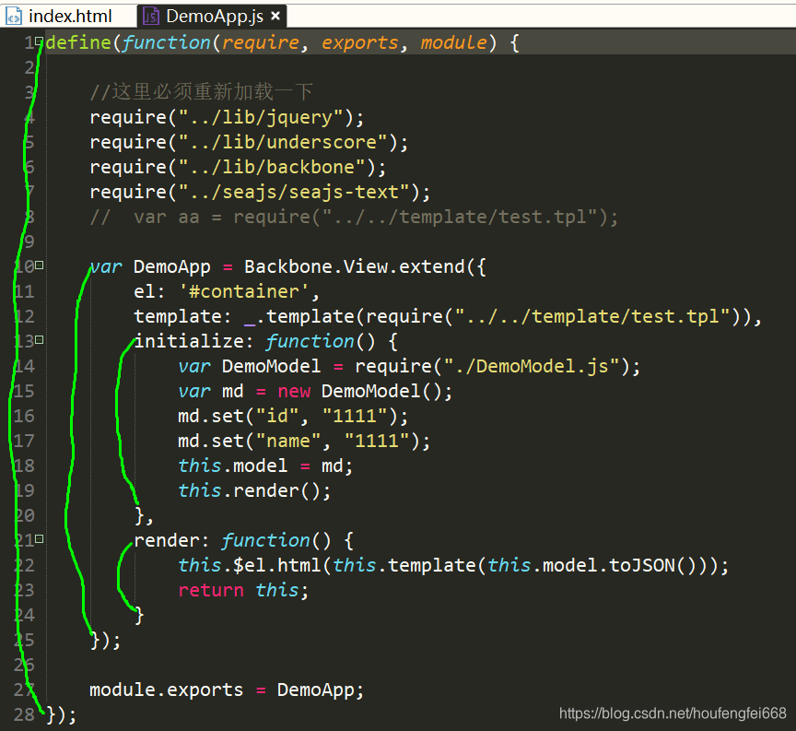Click the template: _.template line

click(x=448, y=316)
